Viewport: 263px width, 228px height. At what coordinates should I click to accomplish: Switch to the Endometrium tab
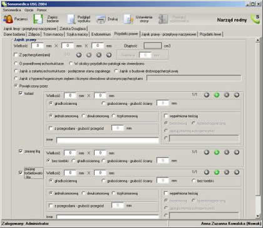tap(101, 34)
